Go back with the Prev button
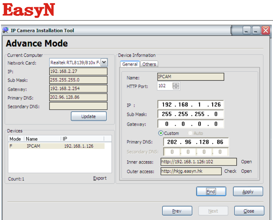The image size is (273, 220). (177, 211)
